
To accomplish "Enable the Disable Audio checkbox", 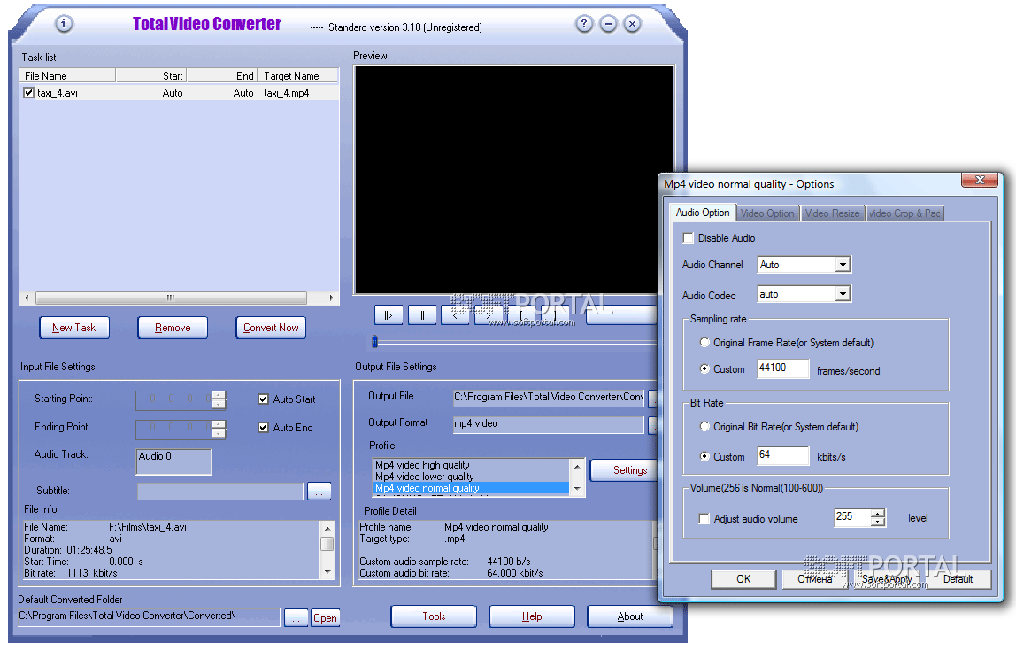I will (689, 238).
